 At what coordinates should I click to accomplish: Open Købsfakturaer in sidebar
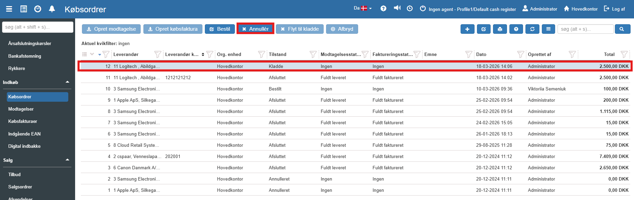click(23, 121)
